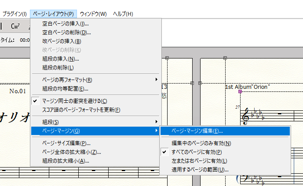Choose 空白ページの削除 menu item
The width and height of the screenshot is (303, 186).
pyautogui.click(x=66, y=32)
